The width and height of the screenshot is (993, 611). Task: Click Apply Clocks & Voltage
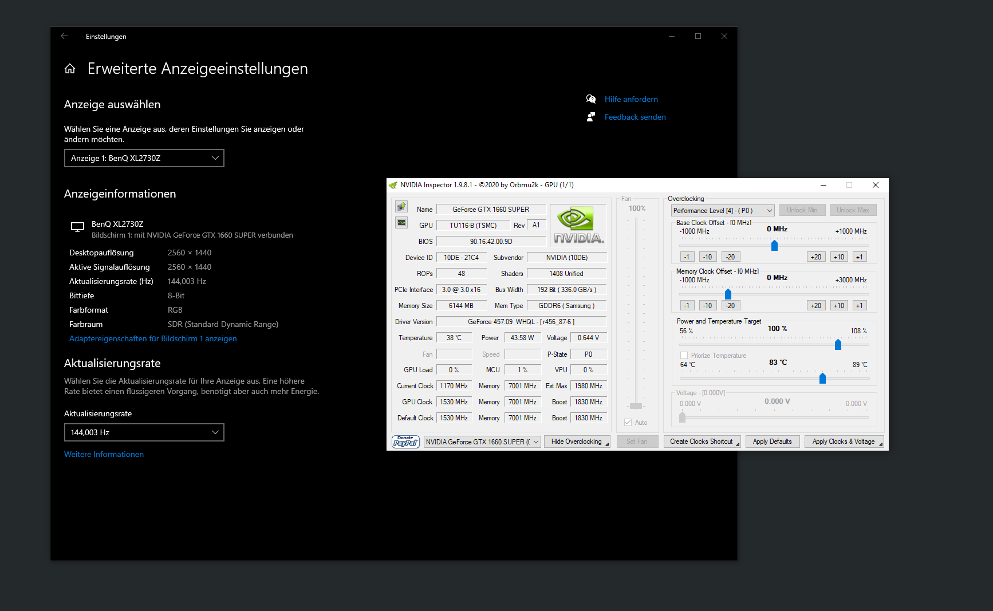pos(844,442)
